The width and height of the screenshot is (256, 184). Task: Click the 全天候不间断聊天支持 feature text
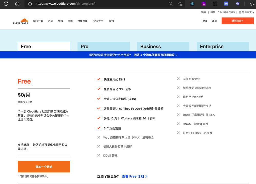tap(197, 106)
